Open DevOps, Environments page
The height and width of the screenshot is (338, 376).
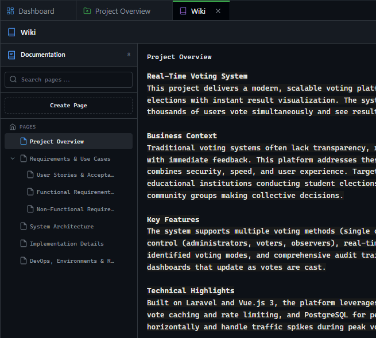[x=72, y=261]
